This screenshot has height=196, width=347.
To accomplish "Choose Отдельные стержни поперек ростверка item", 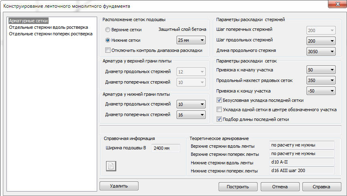I will (x=51, y=34).
